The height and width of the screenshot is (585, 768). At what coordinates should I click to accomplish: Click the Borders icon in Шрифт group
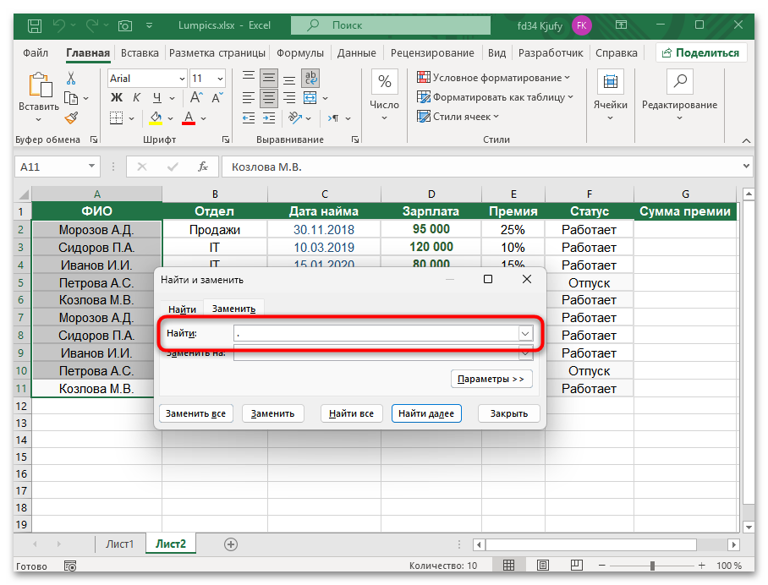point(117,118)
